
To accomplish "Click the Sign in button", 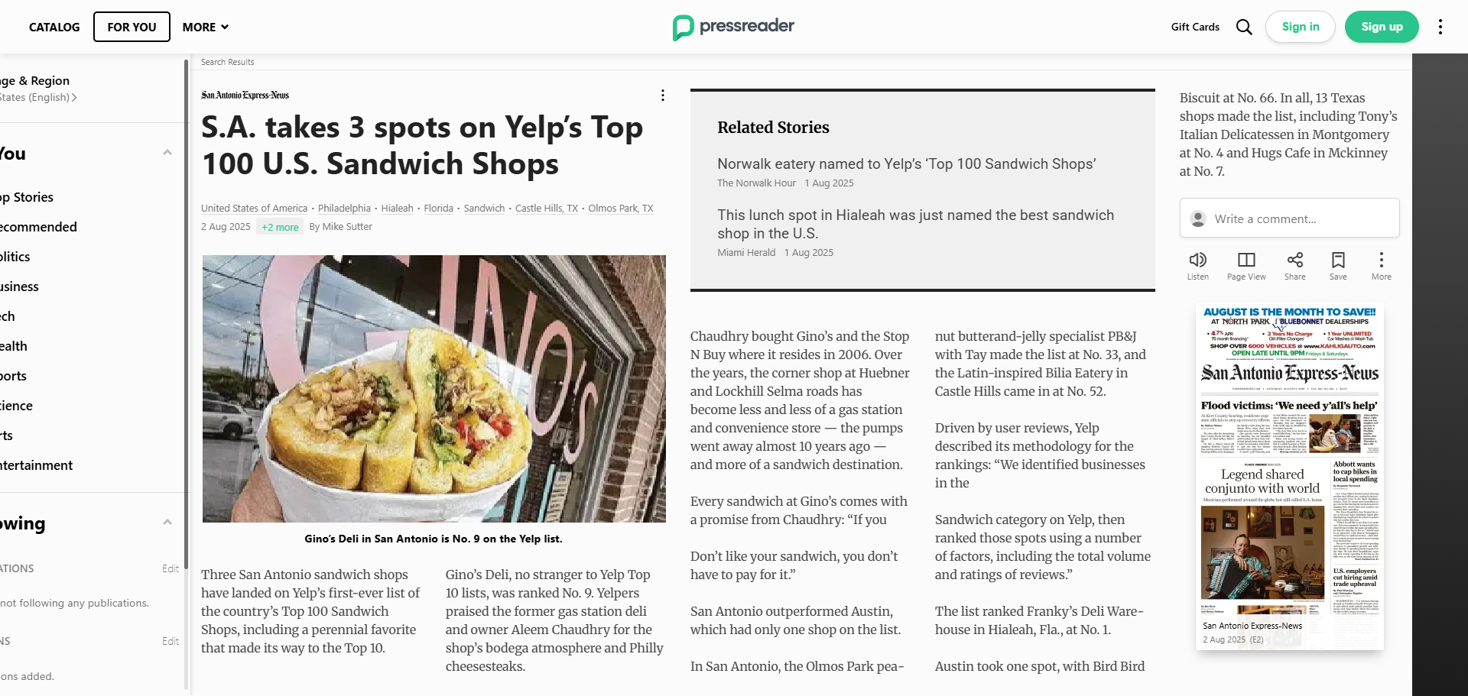I will pos(1300,27).
